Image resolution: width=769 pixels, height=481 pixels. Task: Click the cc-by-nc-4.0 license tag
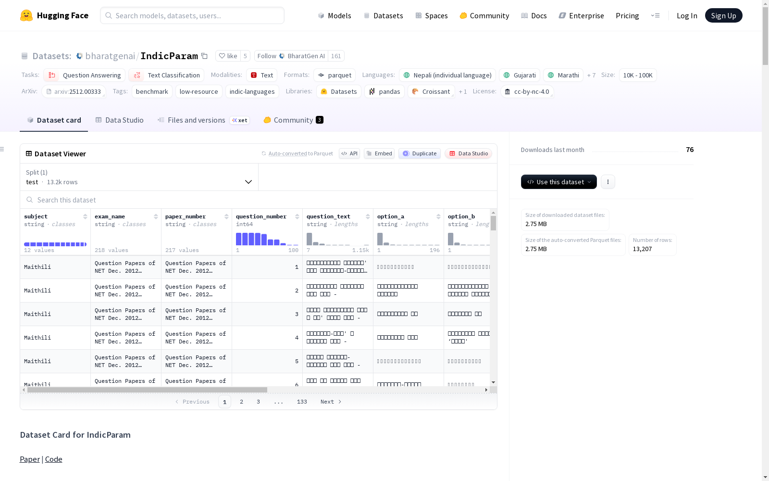(527, 91)
